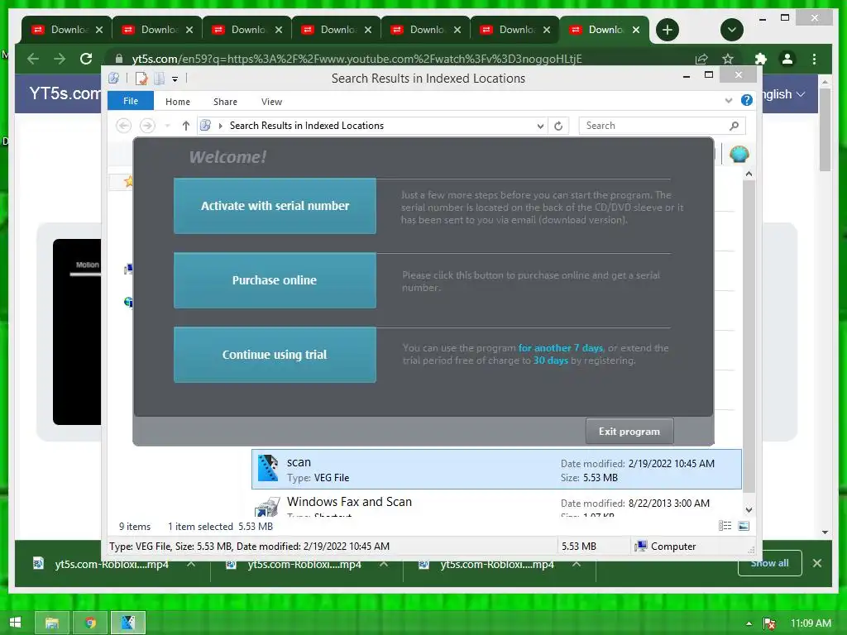Viewport: 847px width, 635px height.
Task: Go back in Explorer navigation
Action: [124, 126]
